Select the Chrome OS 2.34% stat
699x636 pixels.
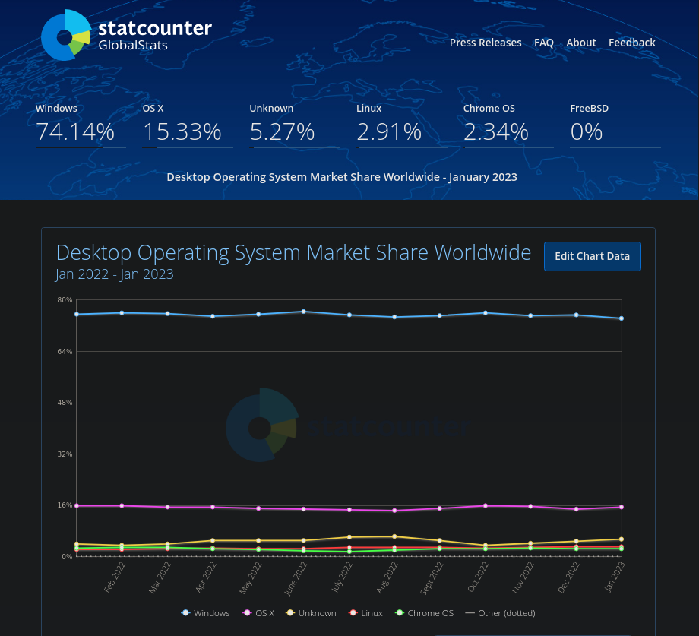click(x=508, y=125)
